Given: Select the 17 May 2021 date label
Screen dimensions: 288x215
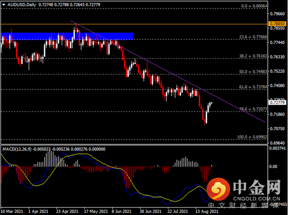Looking at the screenshot, I should 96,211.
